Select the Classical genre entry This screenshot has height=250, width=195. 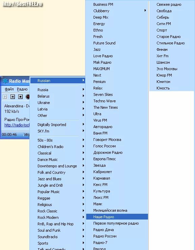(x=58, y=153)
